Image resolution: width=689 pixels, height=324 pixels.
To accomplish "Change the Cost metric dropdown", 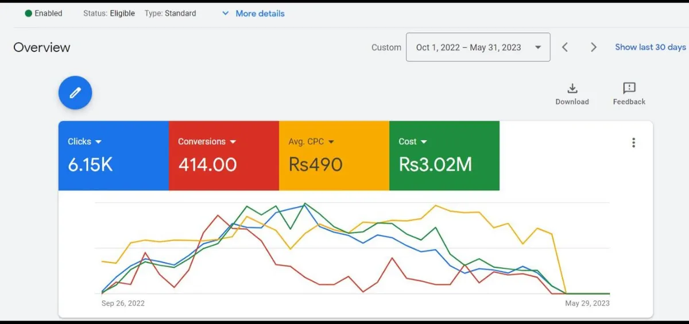I will [x=413, y=141].
